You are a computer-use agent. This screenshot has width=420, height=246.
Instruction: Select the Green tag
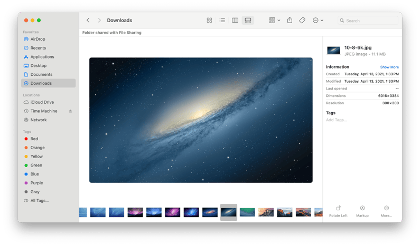point(48,165)
